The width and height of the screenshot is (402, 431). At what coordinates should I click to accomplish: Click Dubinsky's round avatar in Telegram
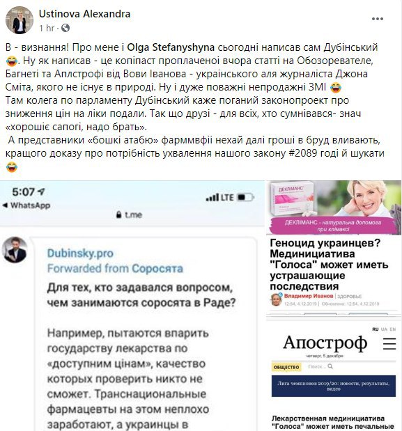click(15, 249)
